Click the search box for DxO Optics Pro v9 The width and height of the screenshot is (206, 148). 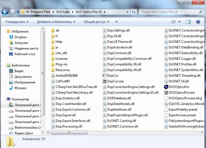tap(171, 12)
